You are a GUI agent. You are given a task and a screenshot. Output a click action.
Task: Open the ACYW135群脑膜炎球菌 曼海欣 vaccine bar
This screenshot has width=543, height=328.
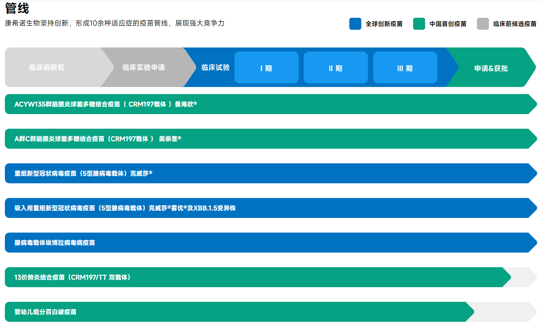[x=271, y=104]
